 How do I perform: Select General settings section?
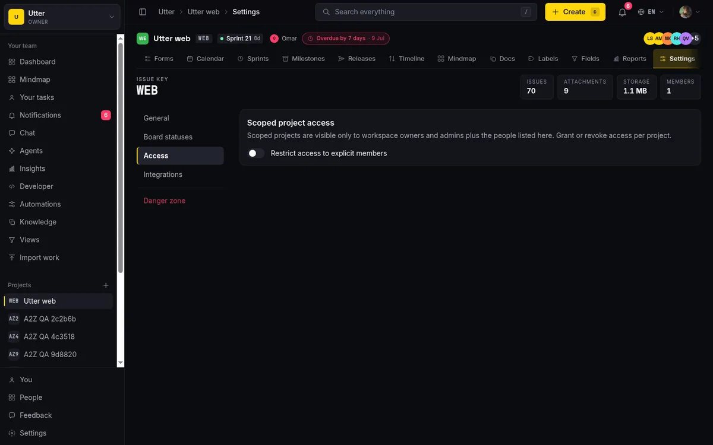coord(180,118)
